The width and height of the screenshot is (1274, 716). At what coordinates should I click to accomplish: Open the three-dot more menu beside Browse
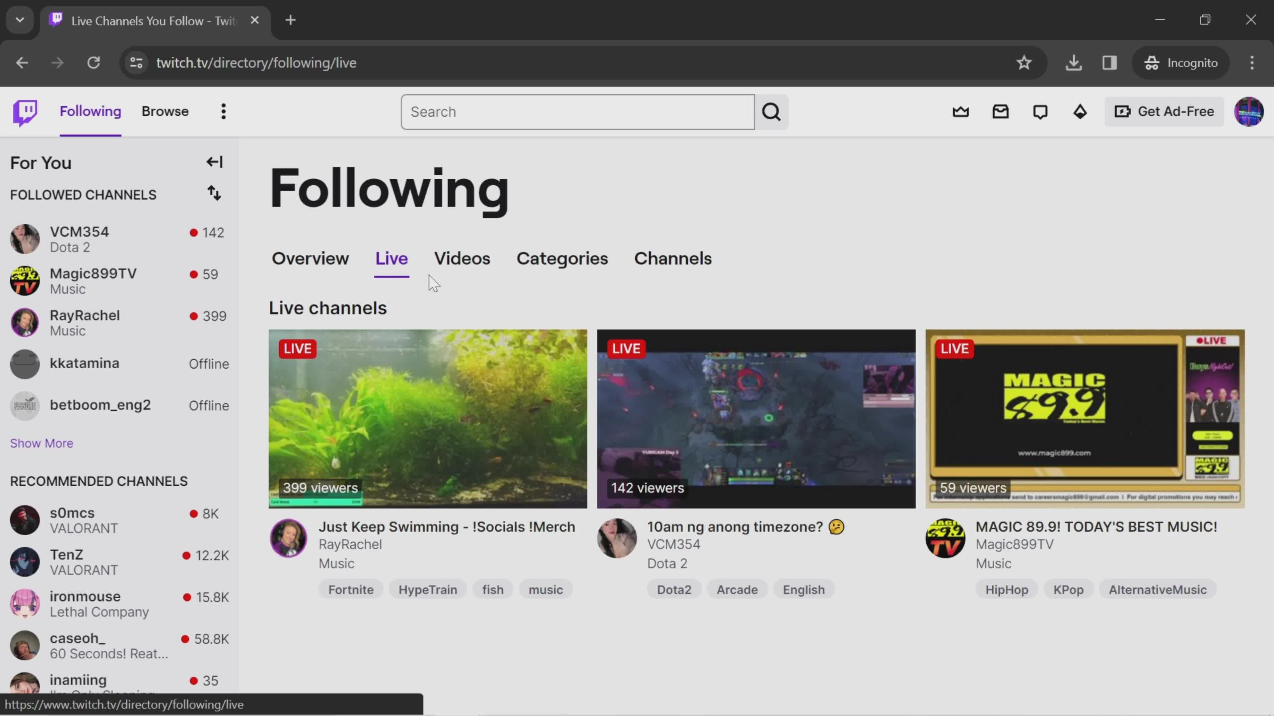(224, 112)
